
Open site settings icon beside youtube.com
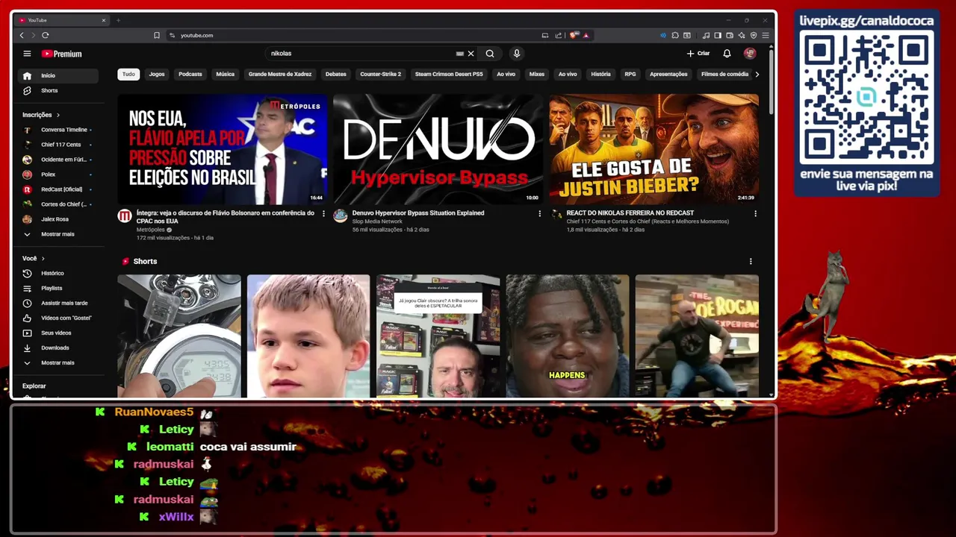click(172, 35)
